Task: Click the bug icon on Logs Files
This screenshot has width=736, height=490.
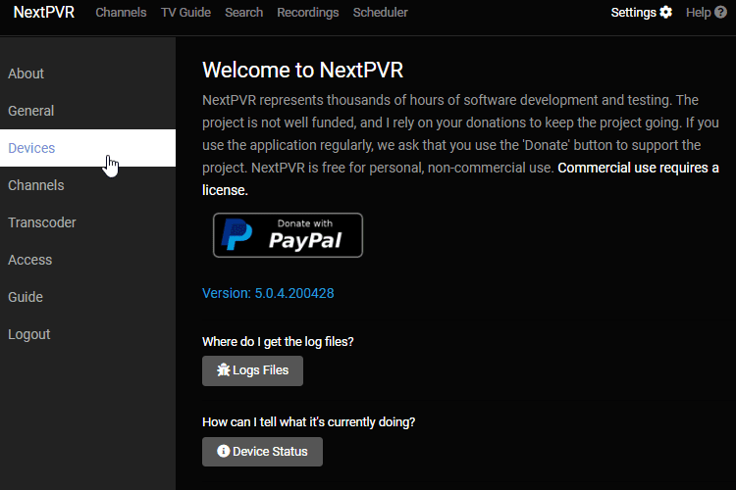Action: [224, 370]
